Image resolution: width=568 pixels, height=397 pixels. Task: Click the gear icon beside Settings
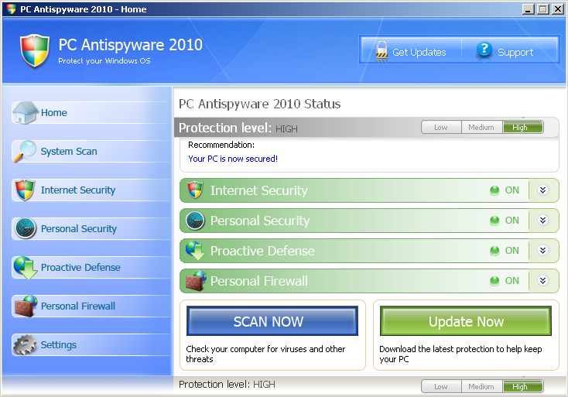[x=25, y=344]
